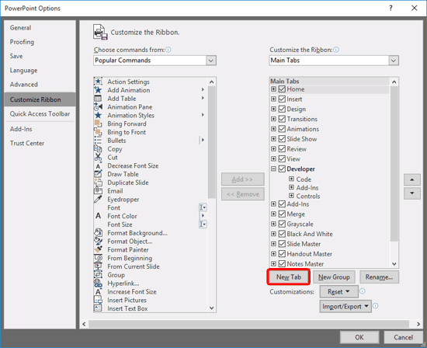Screen dimensions: 427x348
Task: Click the horizontal scrollbar right arrow
Action: 418,324
